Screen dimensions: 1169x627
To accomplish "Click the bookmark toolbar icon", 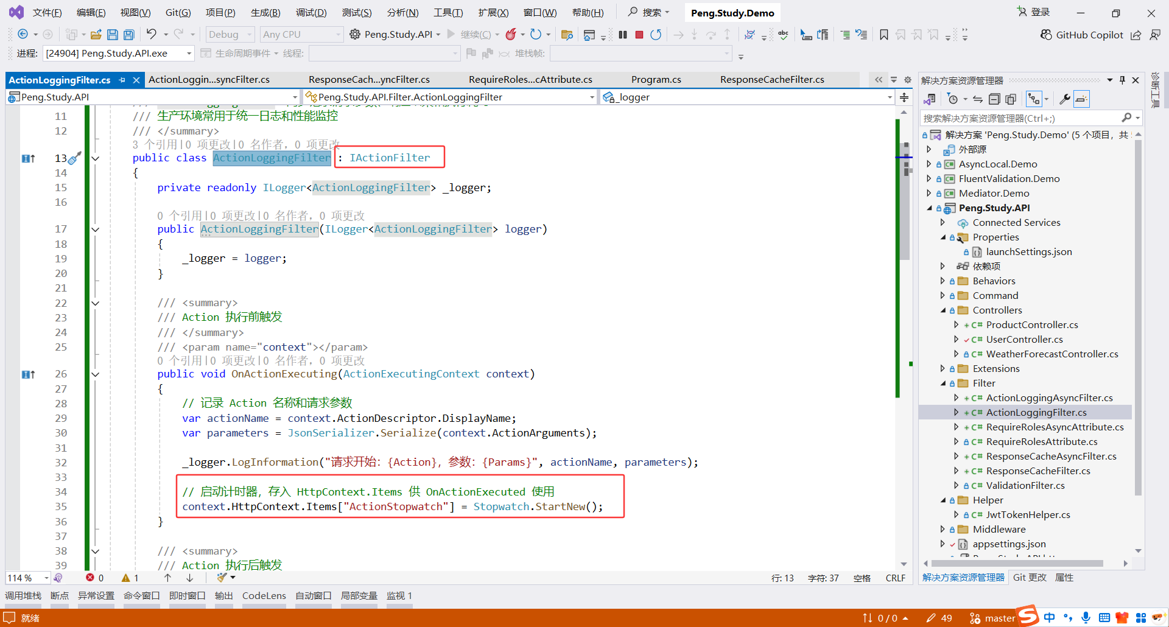I will (x=884, y=35).
